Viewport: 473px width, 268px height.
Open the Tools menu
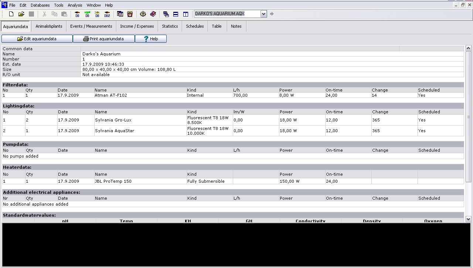(x=59, y=5)
